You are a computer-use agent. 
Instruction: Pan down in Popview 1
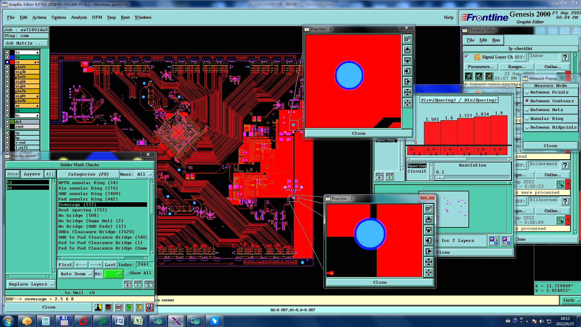[408, 60]
